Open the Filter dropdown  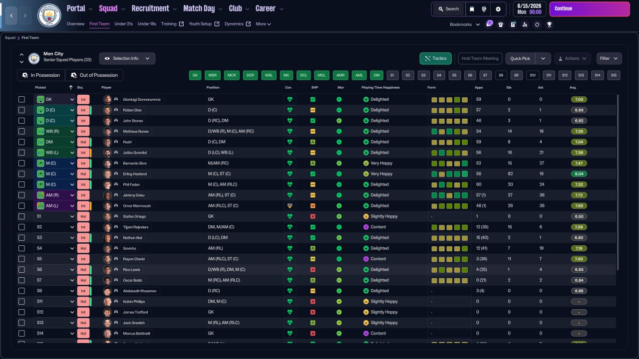click(609, 58)
